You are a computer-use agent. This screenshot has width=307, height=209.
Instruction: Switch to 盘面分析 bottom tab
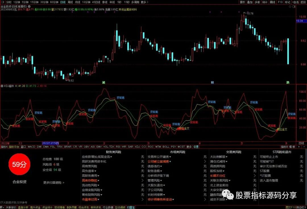pyautogui.click(x=23, y=207)
